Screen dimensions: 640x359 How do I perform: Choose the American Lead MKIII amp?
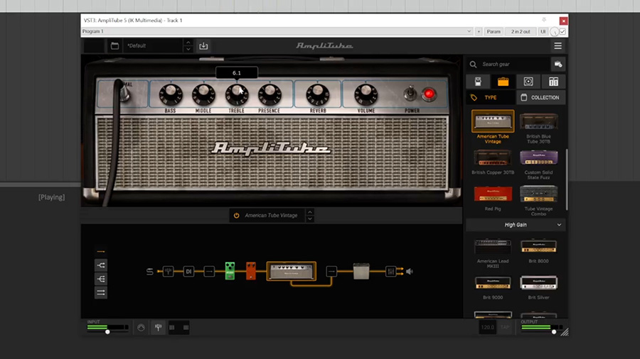click(x=493, y=247)
